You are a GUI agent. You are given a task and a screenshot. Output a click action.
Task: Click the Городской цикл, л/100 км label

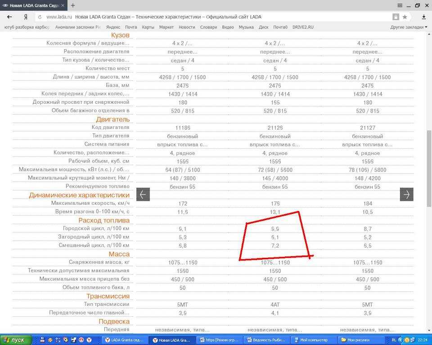coord(96,228)
